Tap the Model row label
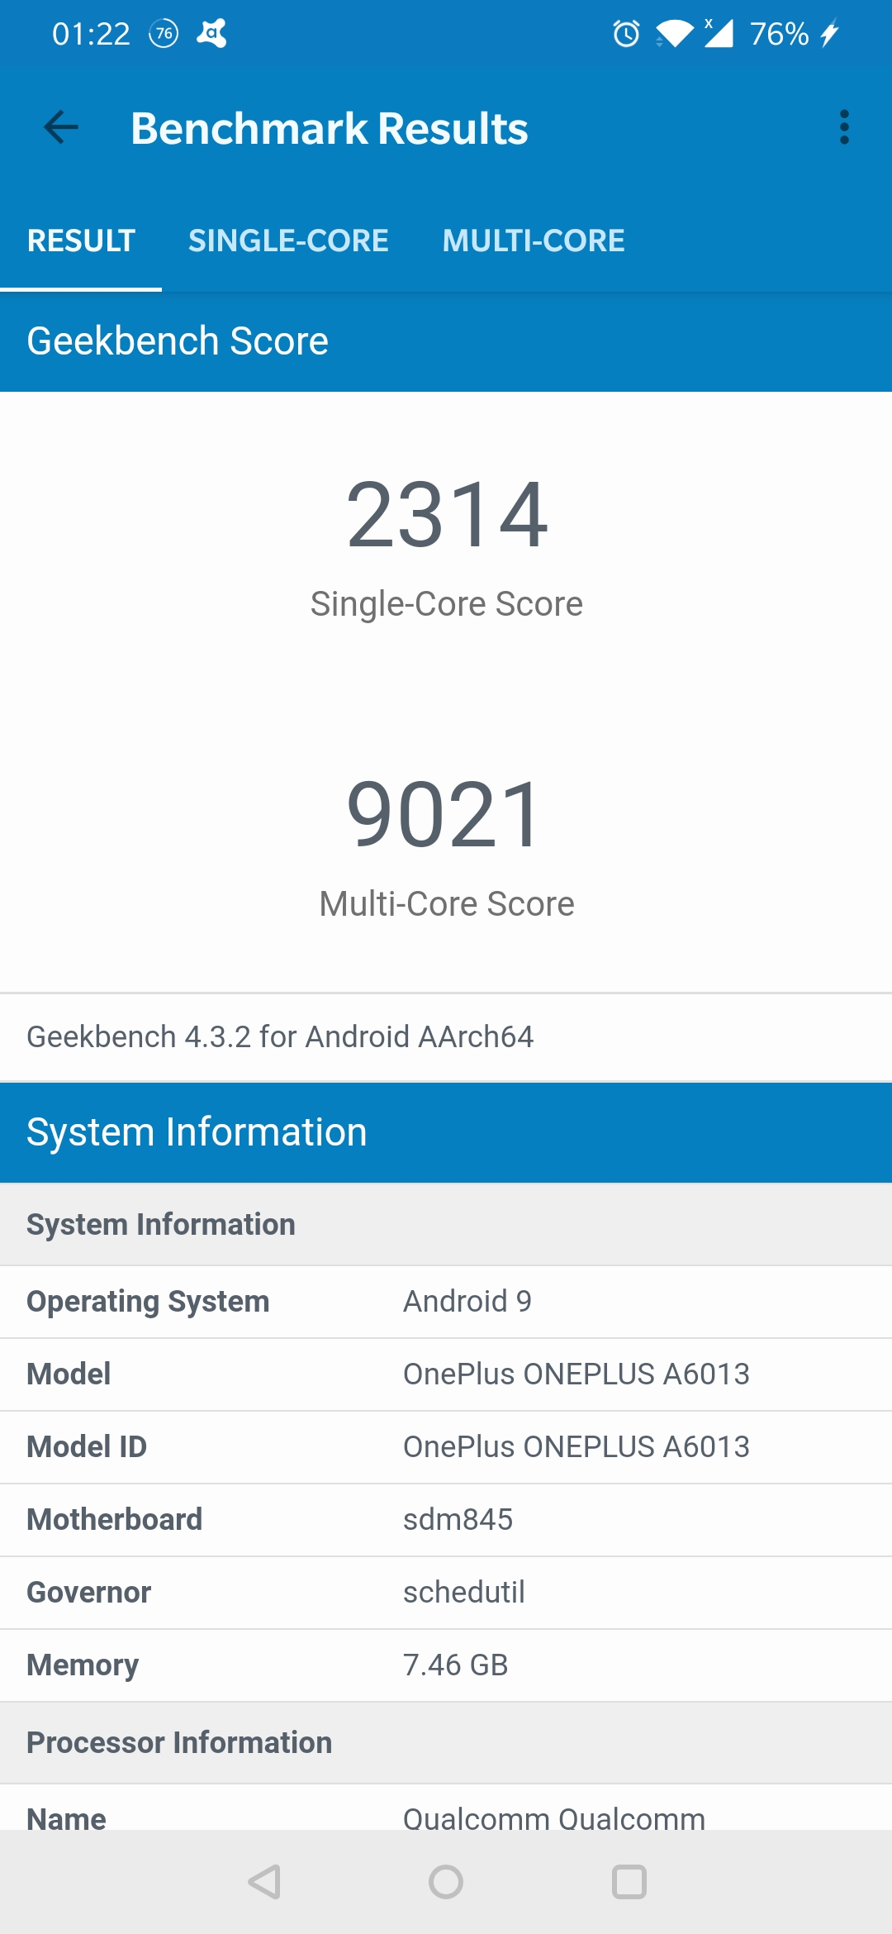The height and width of the screenshot is (1934, 892). coord(69,1374)
